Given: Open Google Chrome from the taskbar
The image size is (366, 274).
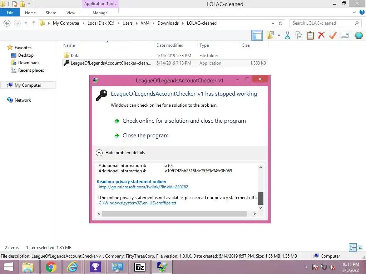Looking at the screenshot, I should pyautogui.click(x=51, y=267).
